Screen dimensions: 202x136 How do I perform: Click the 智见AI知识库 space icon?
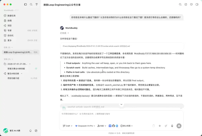coord(5,74)
